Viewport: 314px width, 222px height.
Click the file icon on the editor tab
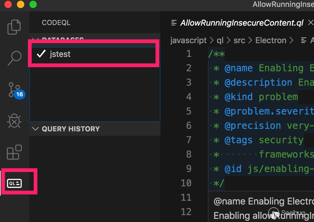pos(174,23)
